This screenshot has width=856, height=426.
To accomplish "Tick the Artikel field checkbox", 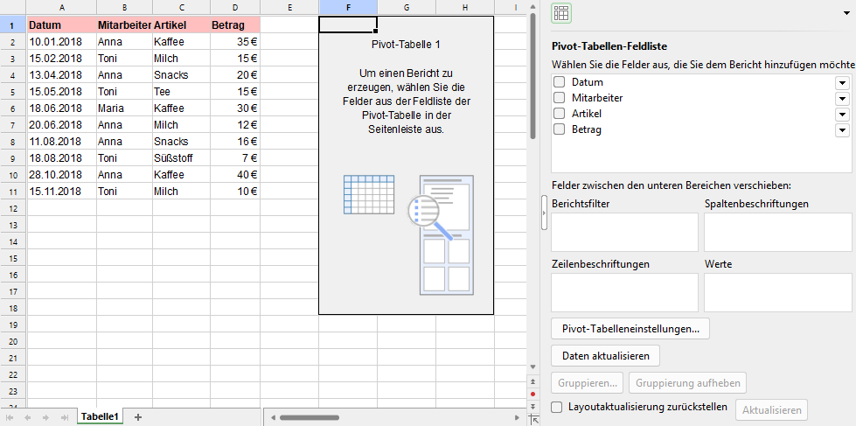I will (x=559, y=114).
